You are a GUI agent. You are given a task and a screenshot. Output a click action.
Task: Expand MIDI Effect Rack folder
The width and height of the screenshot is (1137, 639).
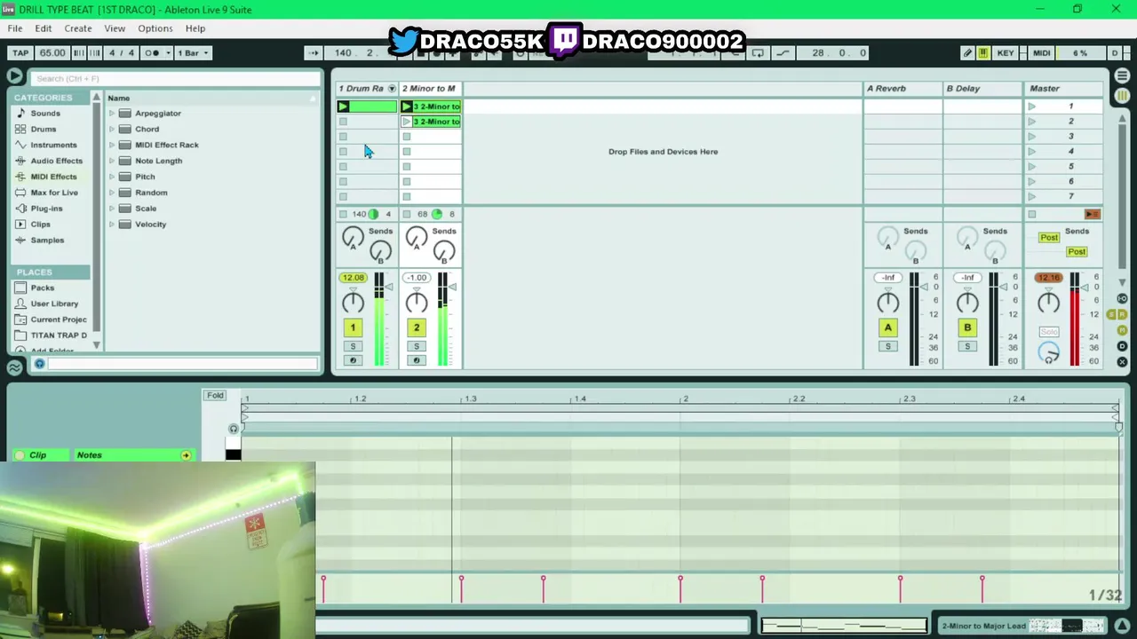tap(112, 146)
